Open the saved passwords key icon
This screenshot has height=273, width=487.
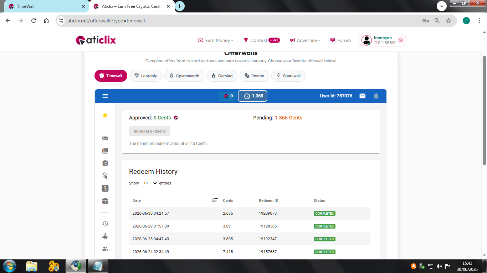click(426, 21)
